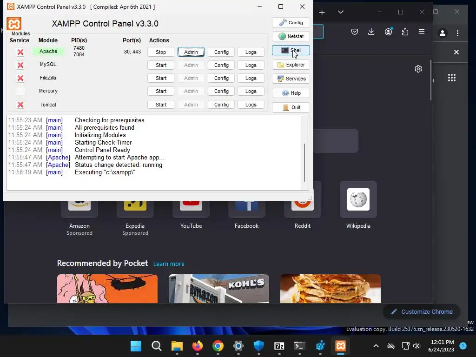This screenshot has height=357, width=476.
Task: Open Firefox new tab settings gear
Action: point(418,69)
